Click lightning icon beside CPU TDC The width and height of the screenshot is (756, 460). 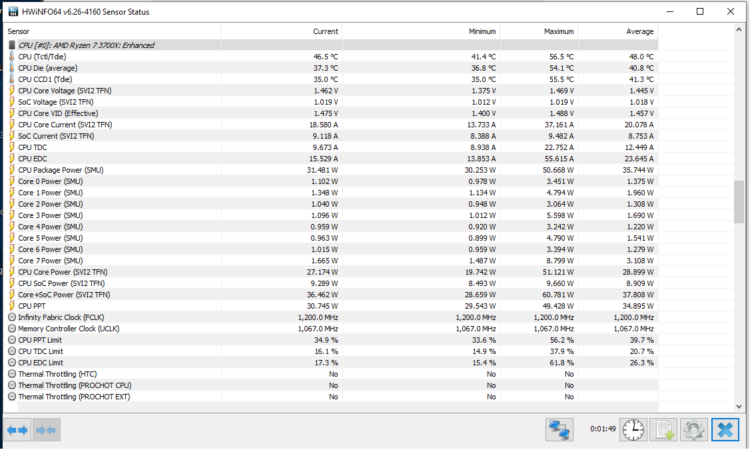(12, 147)
